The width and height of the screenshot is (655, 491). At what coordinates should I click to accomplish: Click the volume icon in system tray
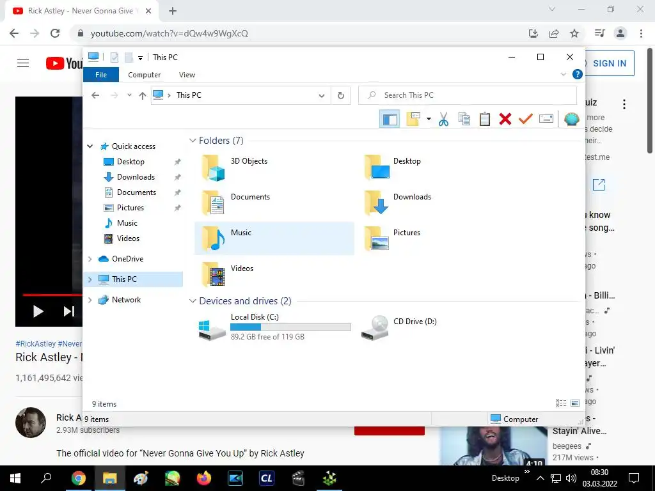[x=571, y=478]
